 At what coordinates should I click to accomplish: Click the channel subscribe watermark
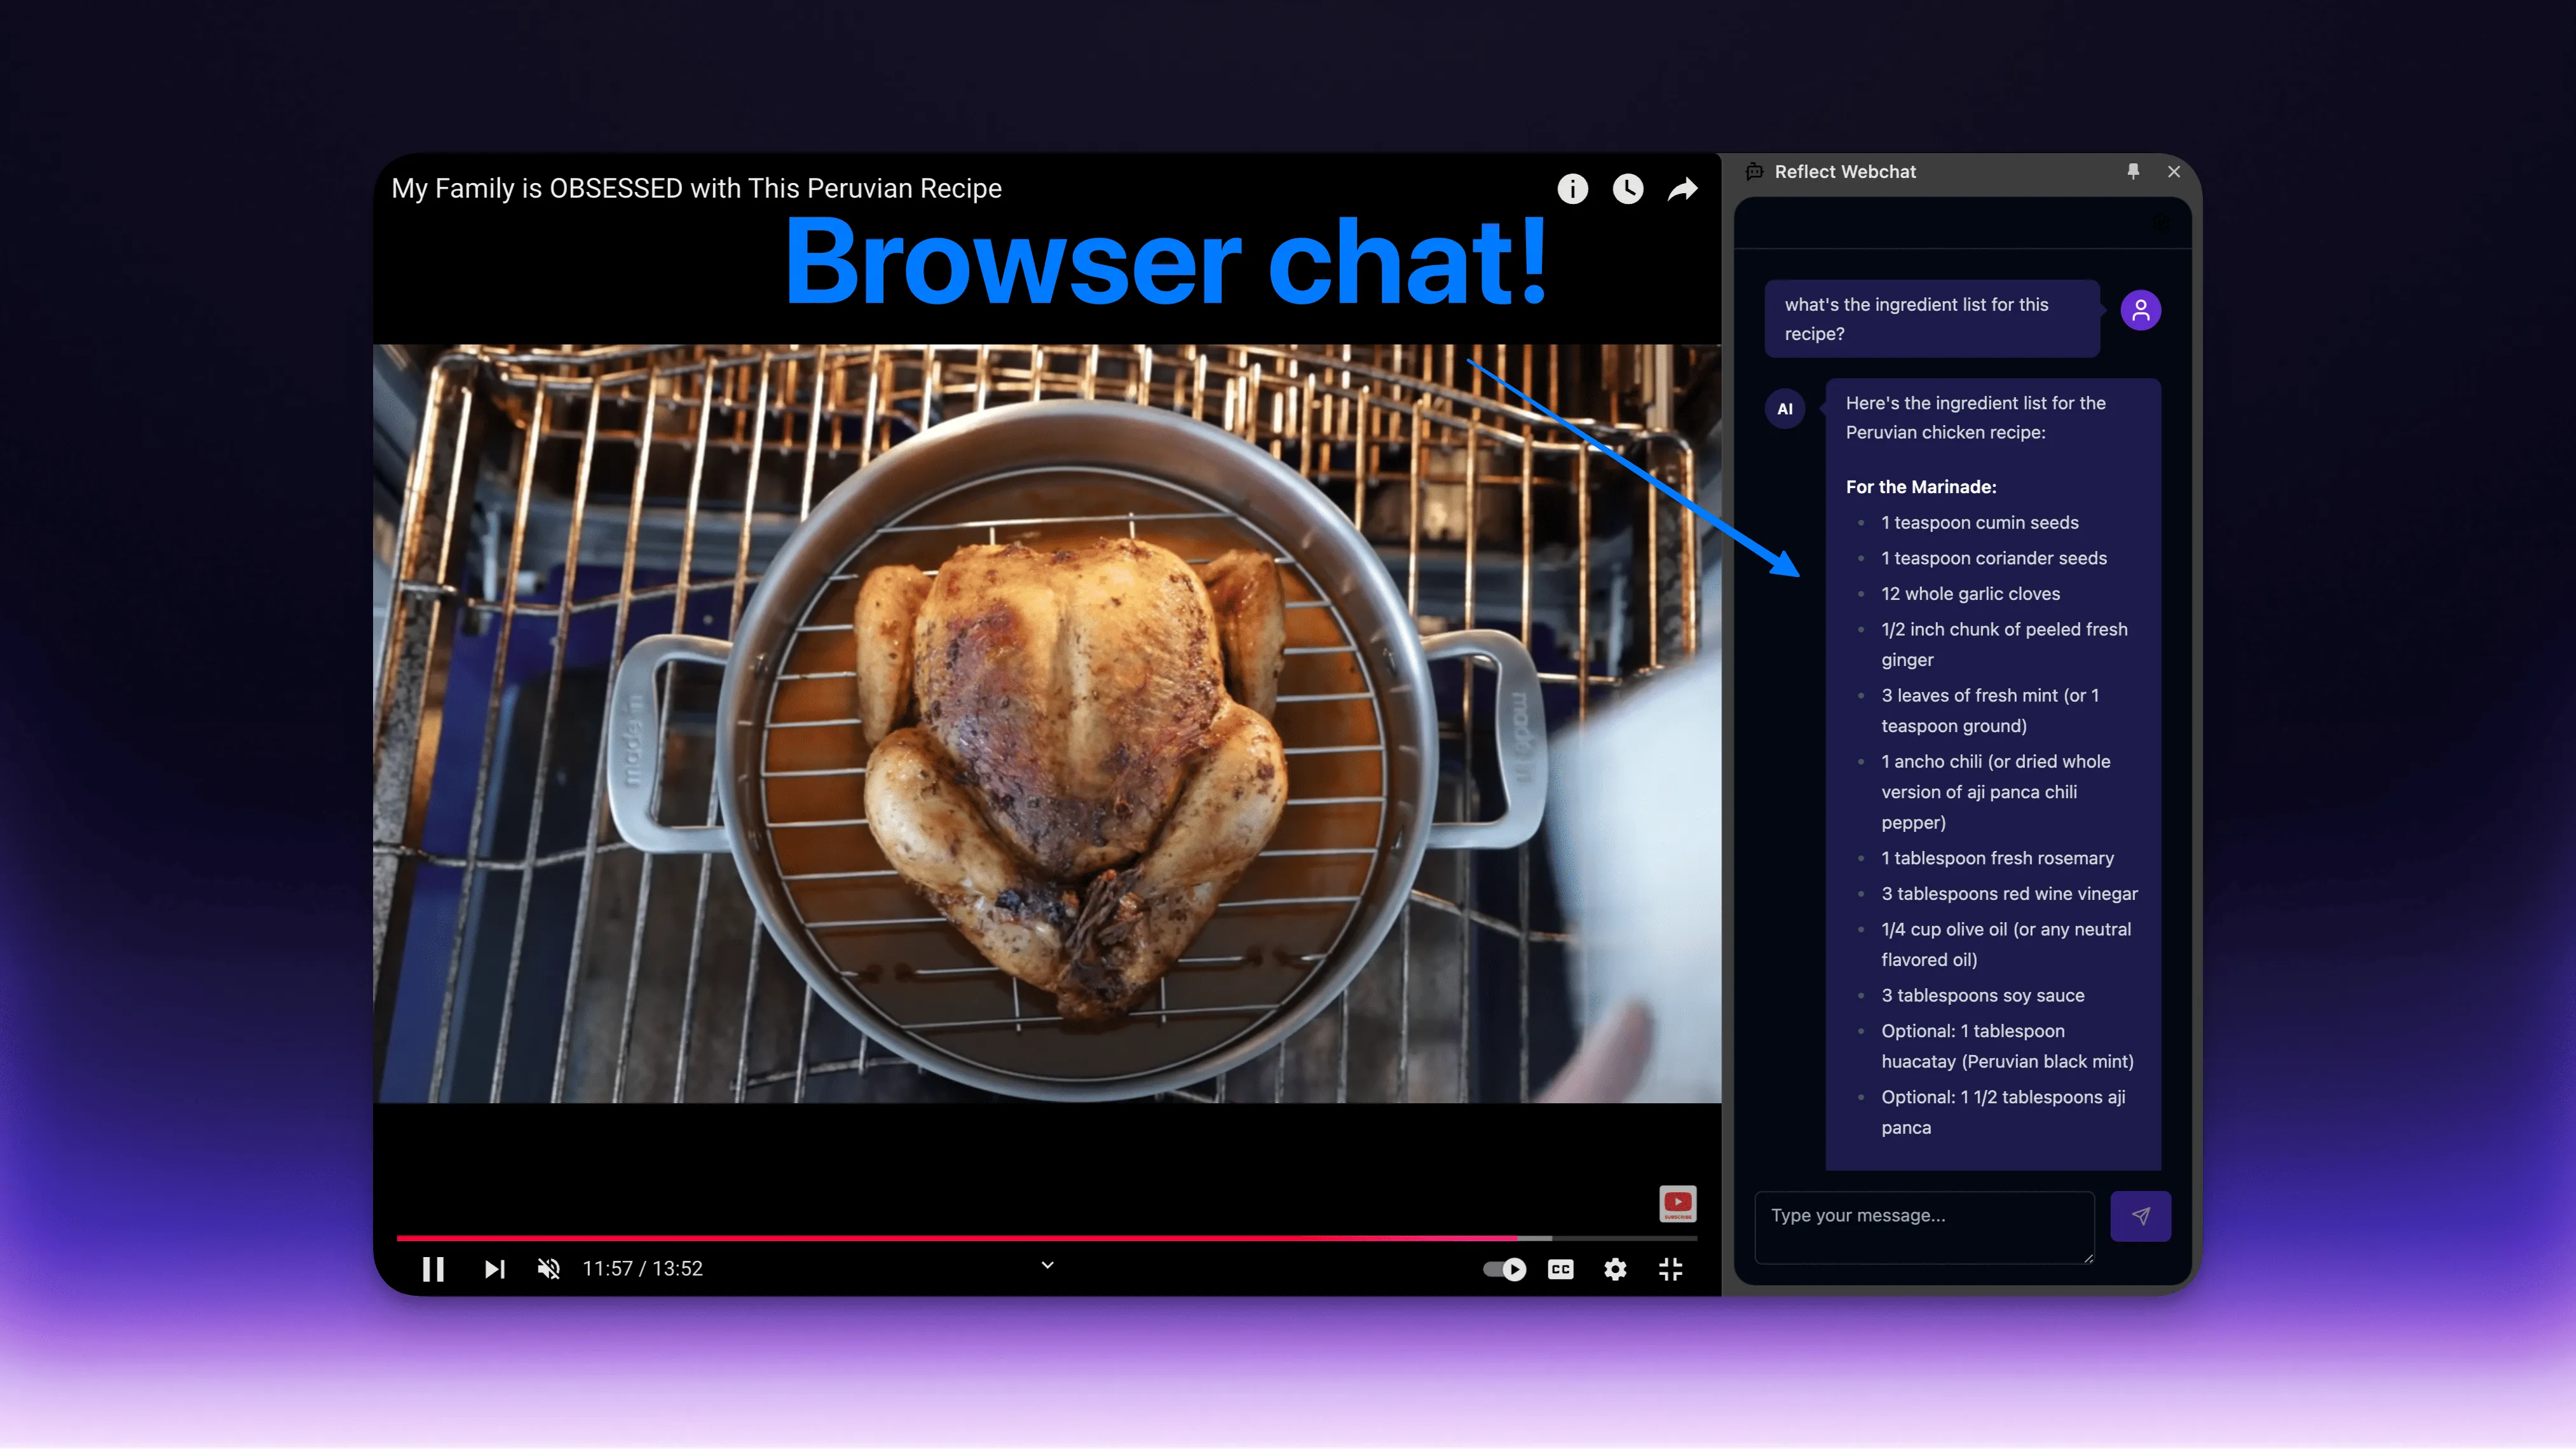pyautogui.click(x=1677, y=1203)
